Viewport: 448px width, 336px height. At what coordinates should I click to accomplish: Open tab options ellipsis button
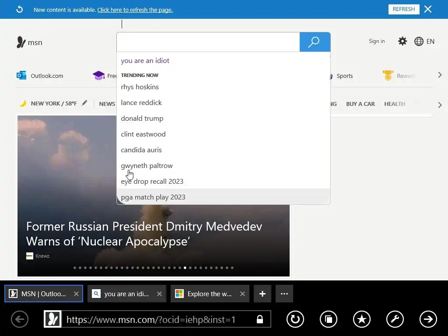(x=284, y=294)
